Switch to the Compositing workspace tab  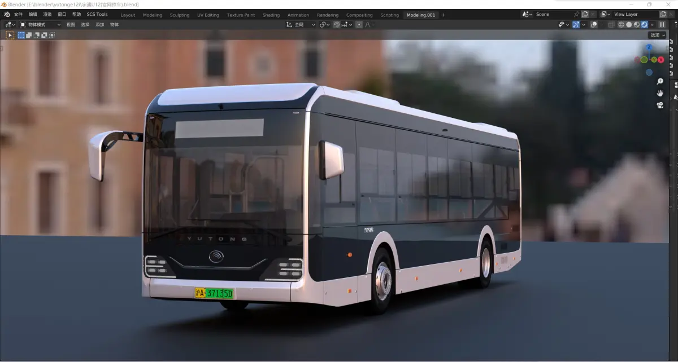[x=359, y=15]
